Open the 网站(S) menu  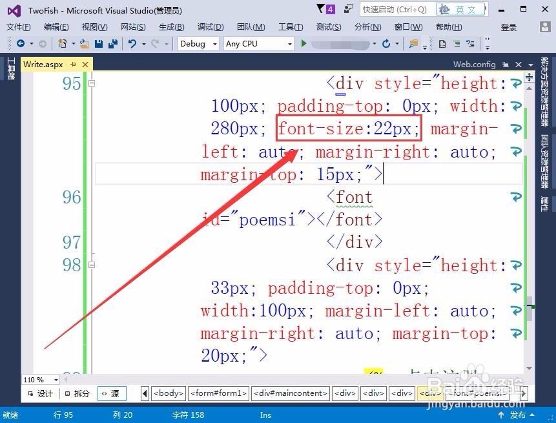point(133,27)
